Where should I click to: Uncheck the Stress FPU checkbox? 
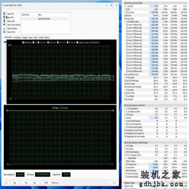[7, 17]
